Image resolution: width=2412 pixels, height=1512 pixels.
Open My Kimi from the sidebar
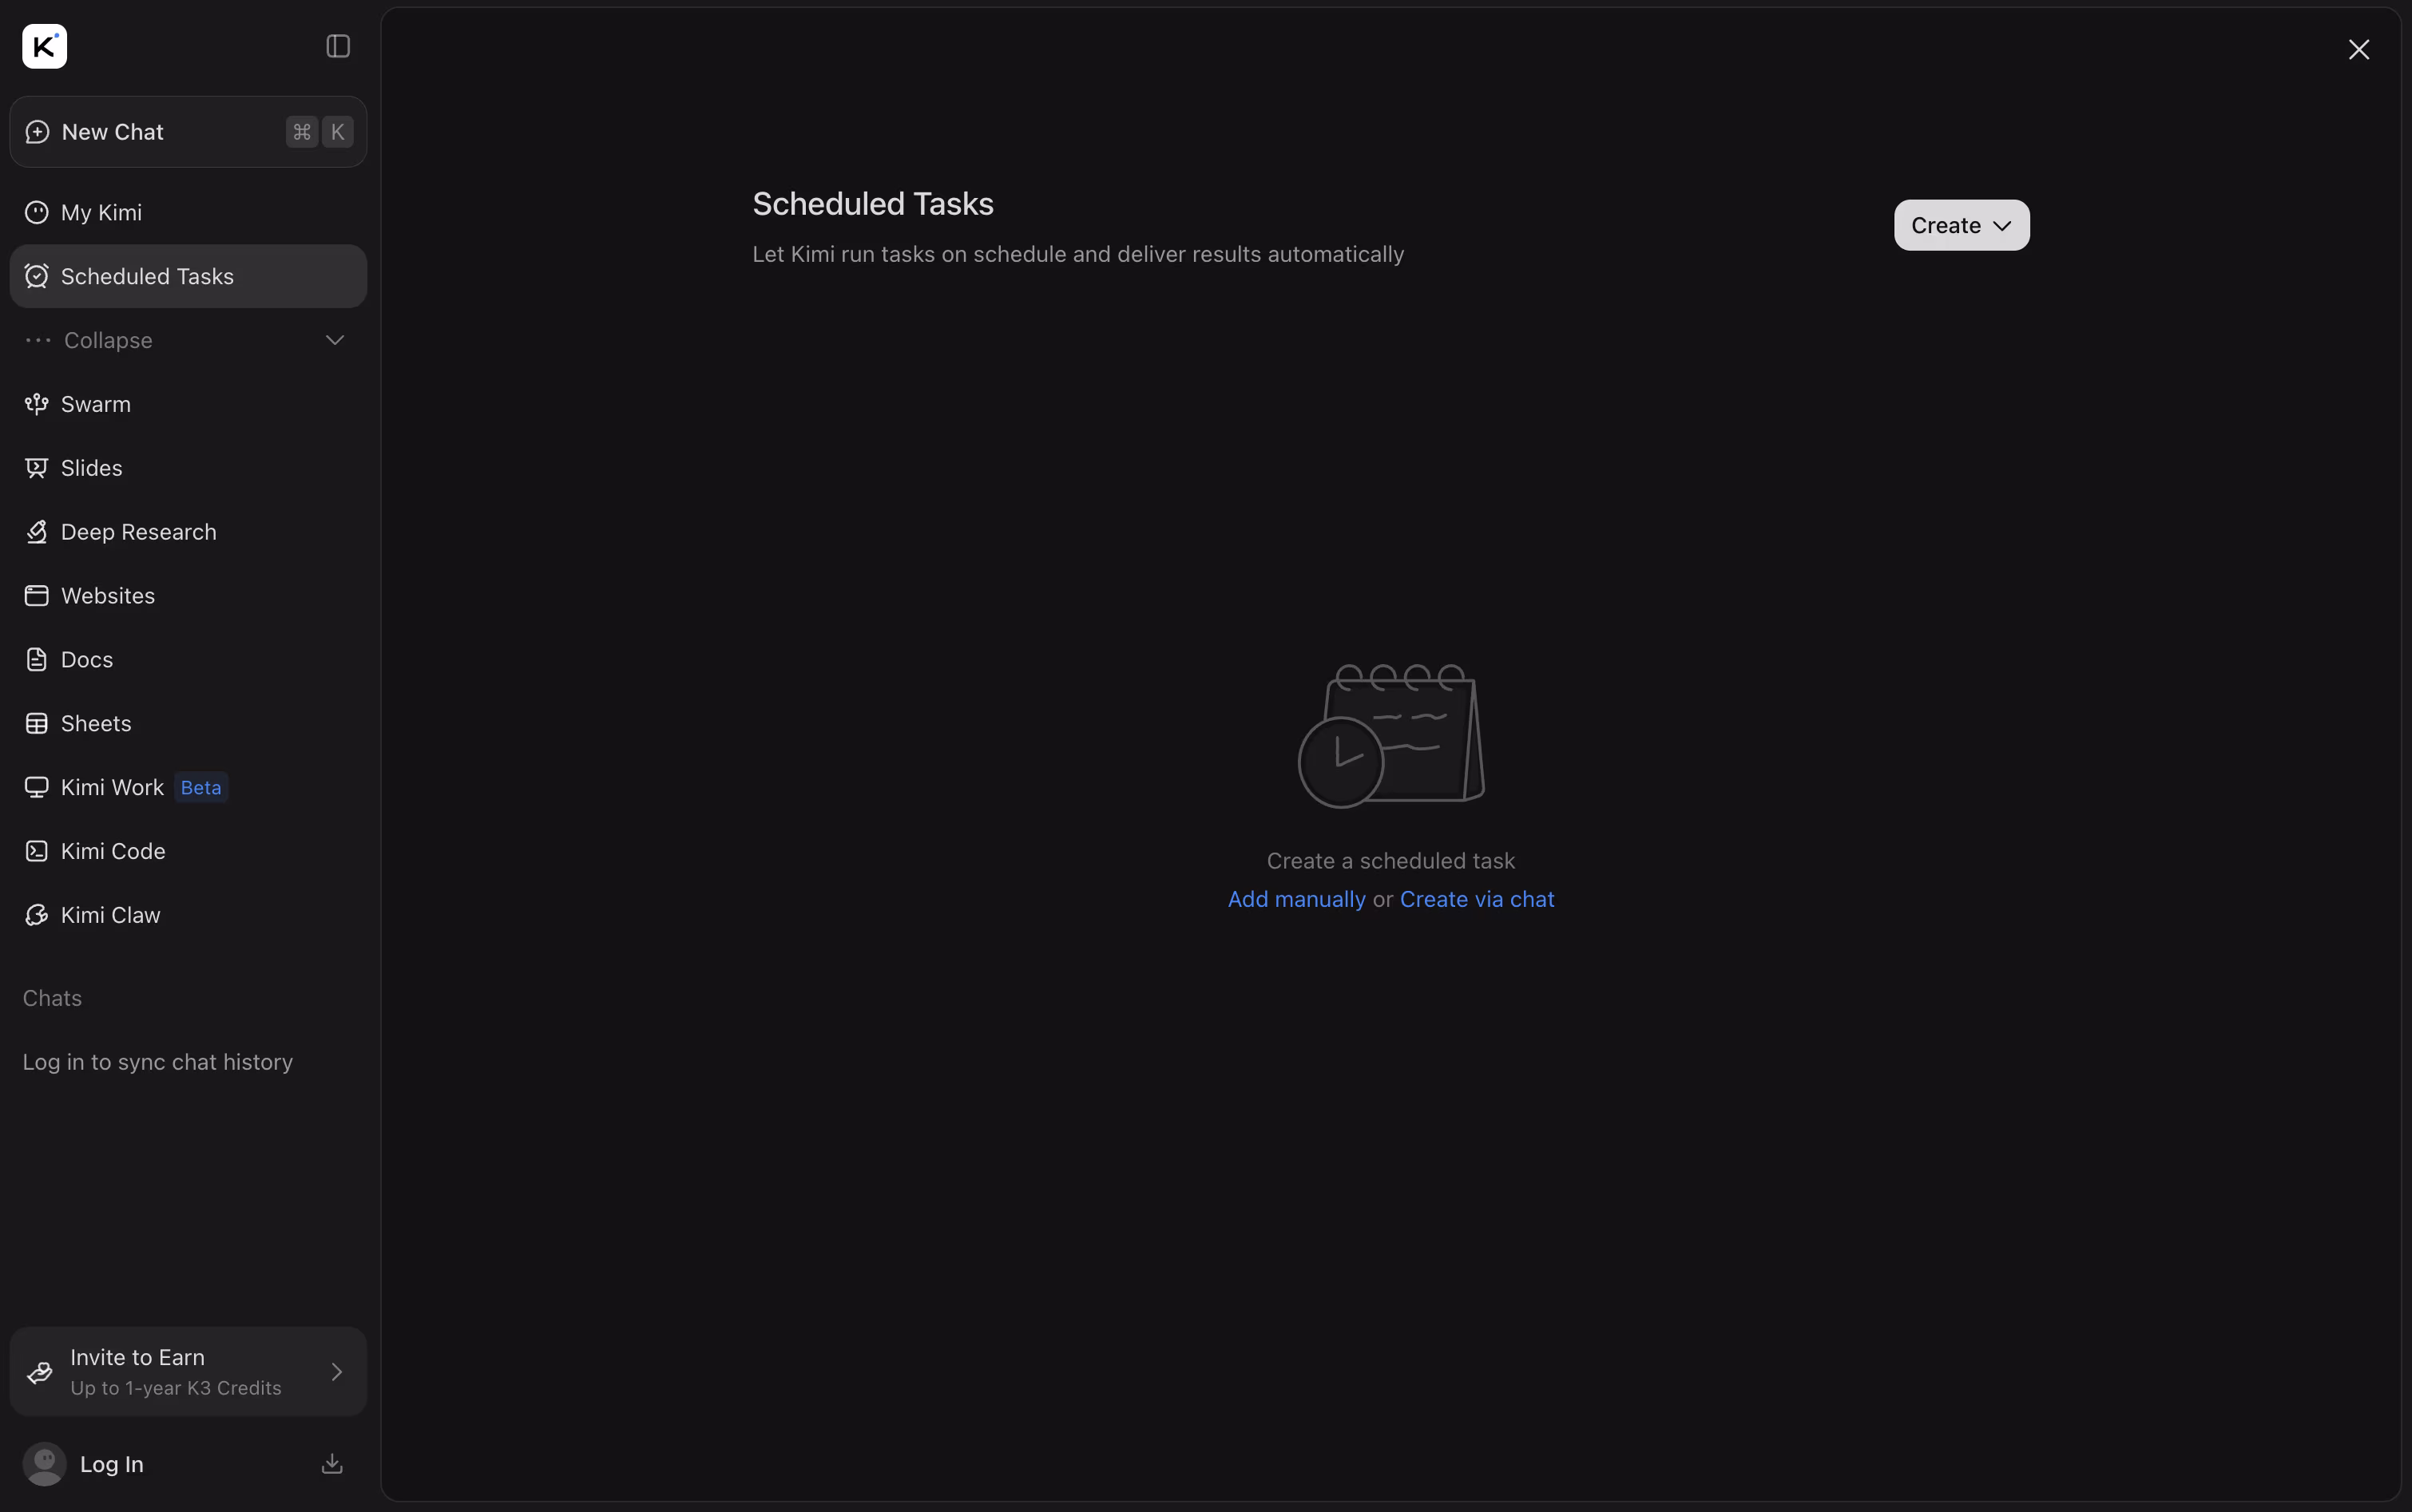[x=188, y=213]
